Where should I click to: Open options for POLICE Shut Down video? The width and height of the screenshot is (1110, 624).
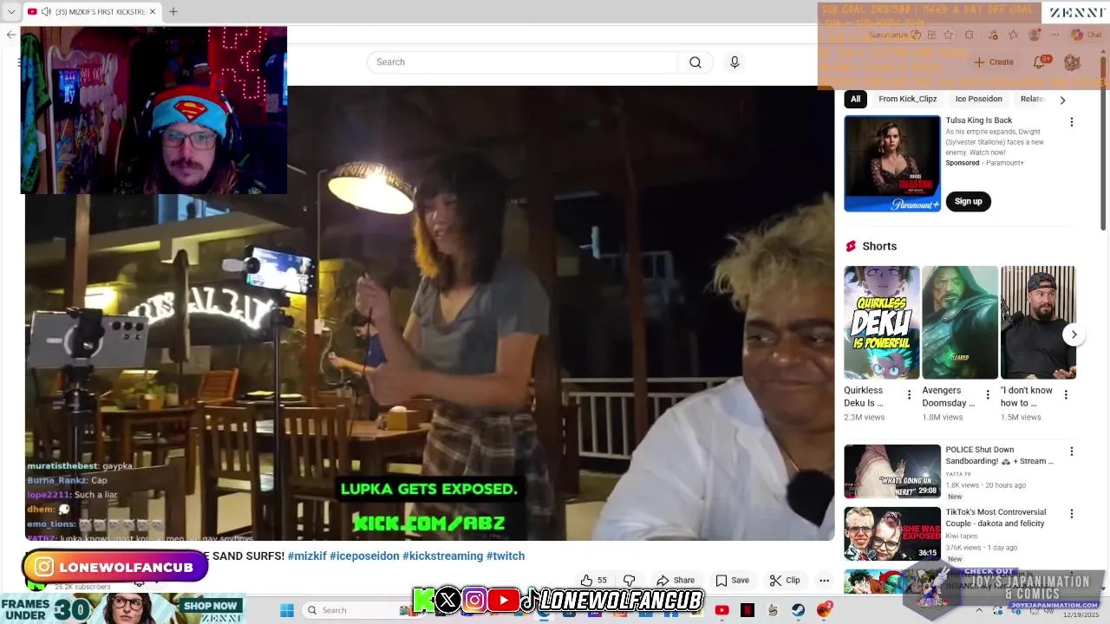1071,452
